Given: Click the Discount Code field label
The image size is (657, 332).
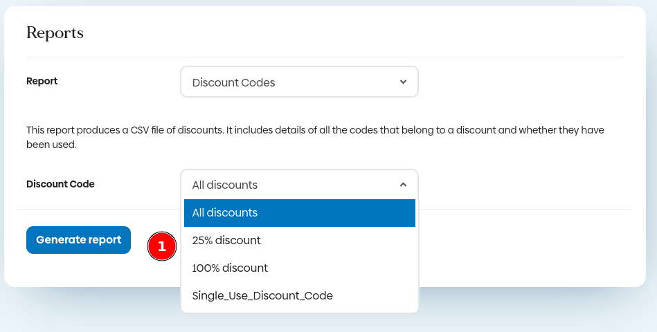Looking at the screenshot, I should click(60, 184).
